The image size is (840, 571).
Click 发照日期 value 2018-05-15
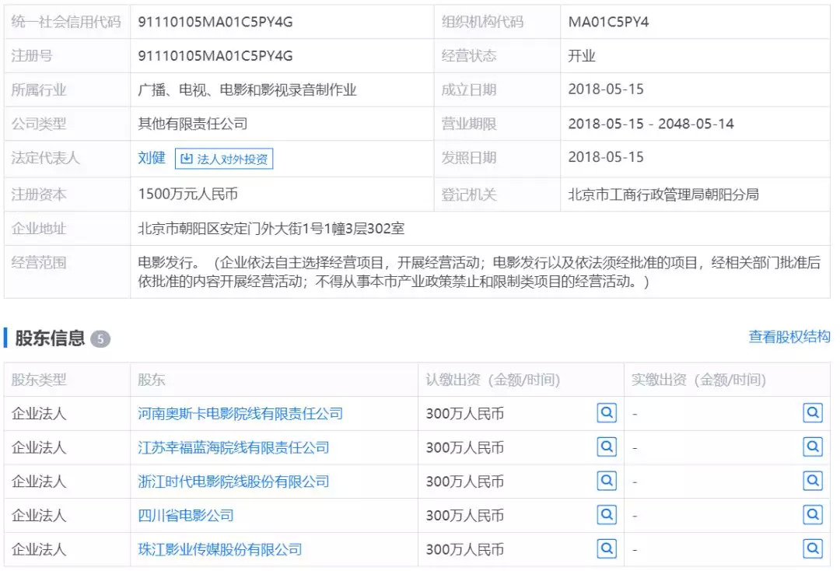(606, 157)
